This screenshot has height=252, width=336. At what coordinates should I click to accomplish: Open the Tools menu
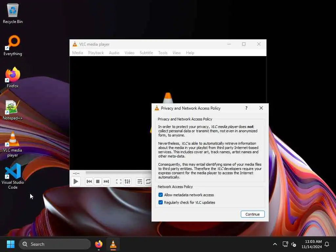point(163,53)
